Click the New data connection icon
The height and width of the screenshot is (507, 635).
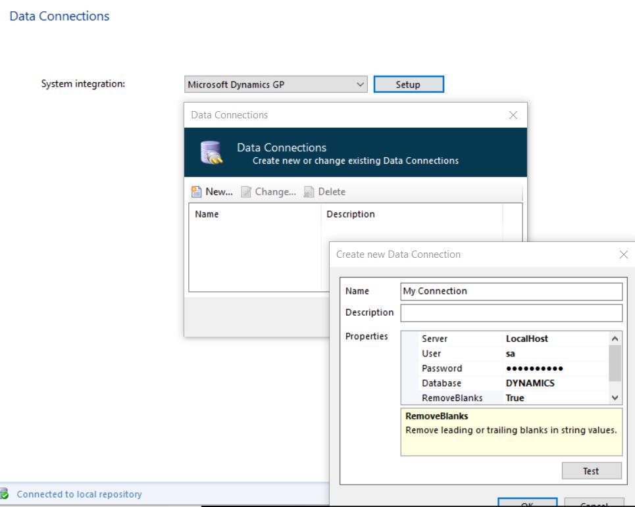click(196, 192)
